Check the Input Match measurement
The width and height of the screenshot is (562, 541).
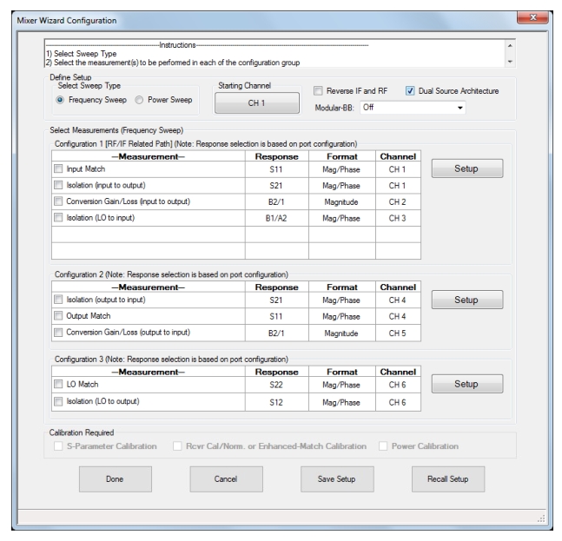pyautogui.click(x=59, y=168)
